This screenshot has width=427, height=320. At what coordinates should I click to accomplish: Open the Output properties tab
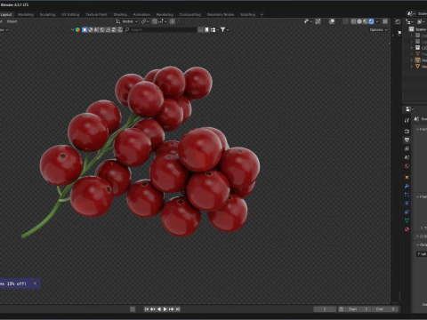pyautogui.click(x=407, y=140)
